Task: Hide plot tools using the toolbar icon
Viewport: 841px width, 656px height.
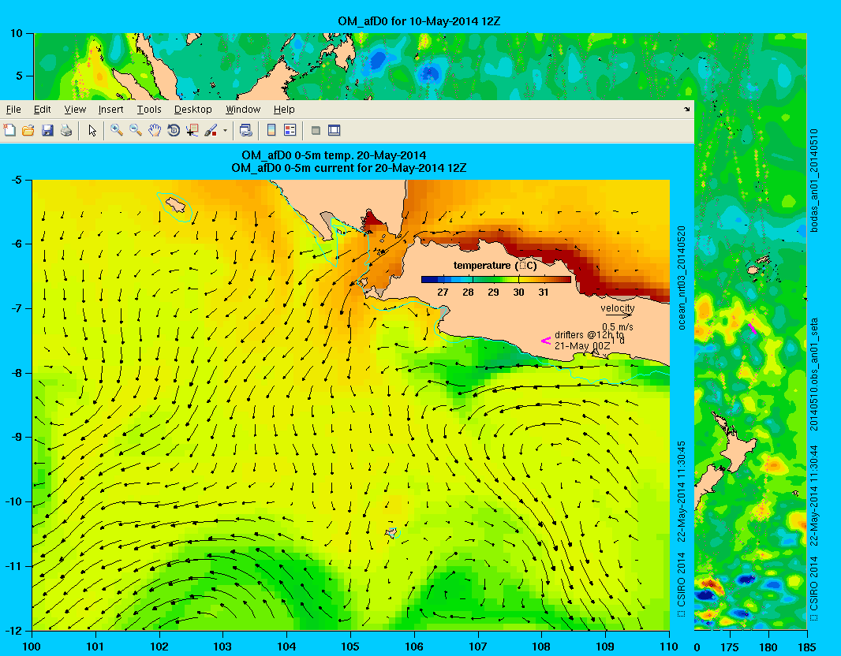Action: point(316,130)
